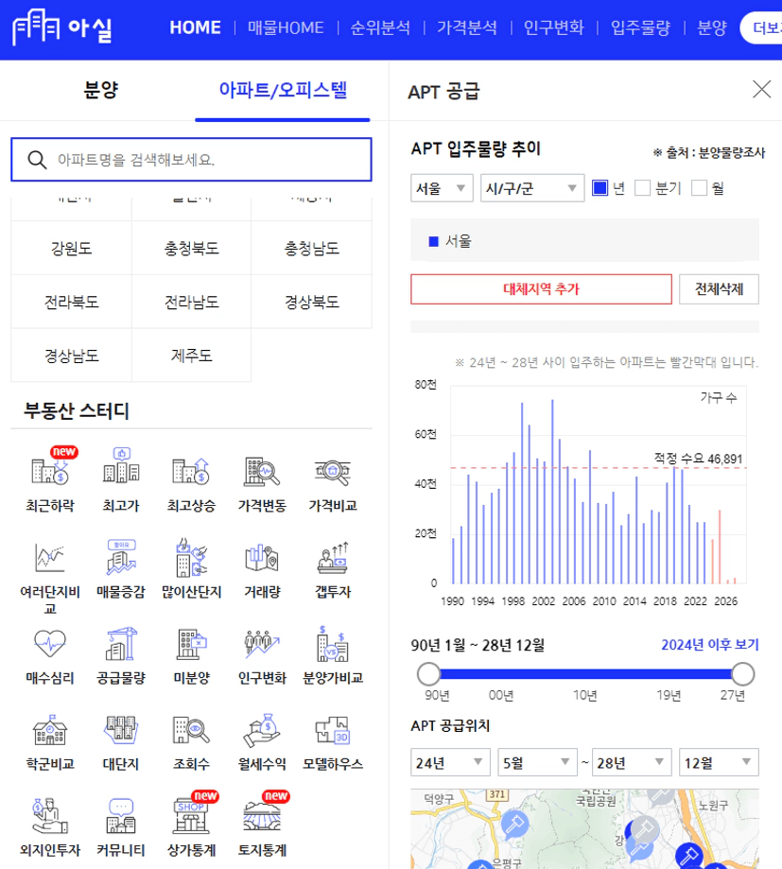782x869 pixels.
Task: Open the 모델하우스 icon
Action: pyautogui.click(x=333, y=730)
